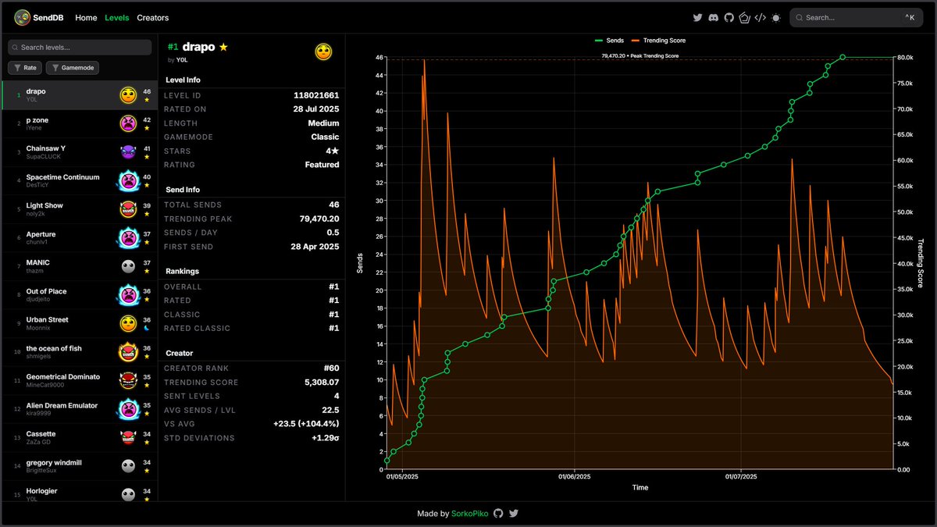Select the ocean of fish level row
The height and width of the screenshot is (527, 937).
(80, 352)
